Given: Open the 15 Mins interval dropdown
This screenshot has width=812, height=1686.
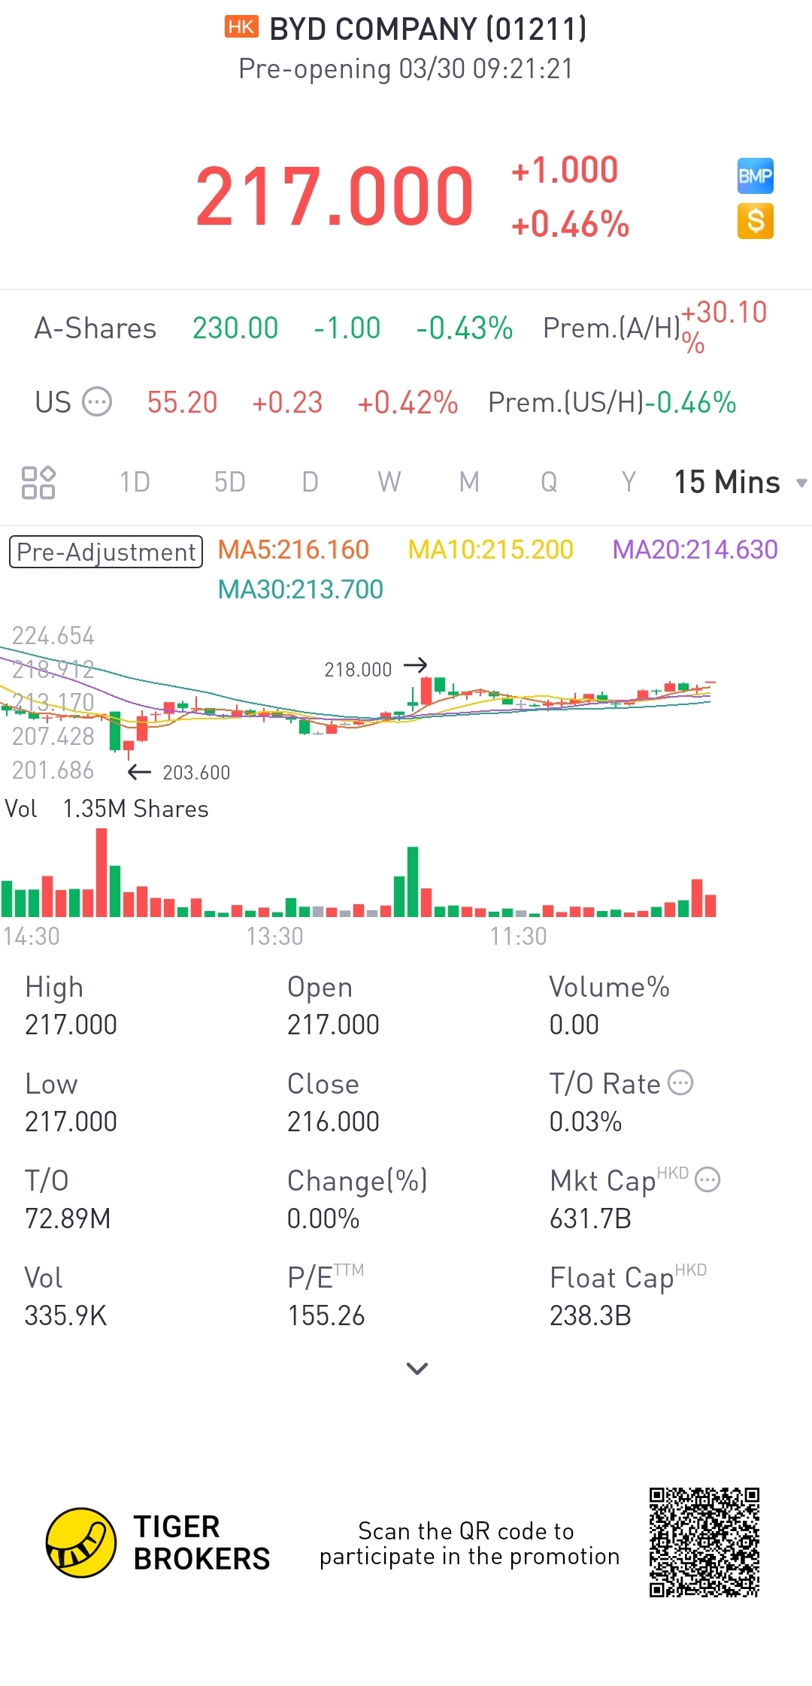Looking at the screenshot, I should [x=741, y=483].
